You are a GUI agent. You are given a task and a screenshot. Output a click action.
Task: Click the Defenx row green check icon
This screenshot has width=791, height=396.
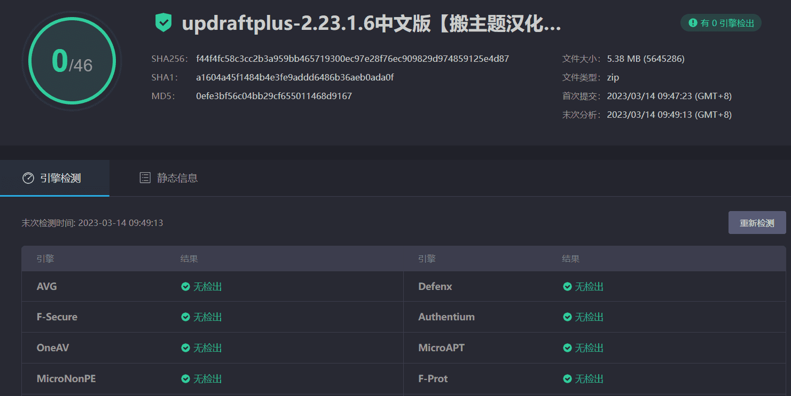click(567, 287)
